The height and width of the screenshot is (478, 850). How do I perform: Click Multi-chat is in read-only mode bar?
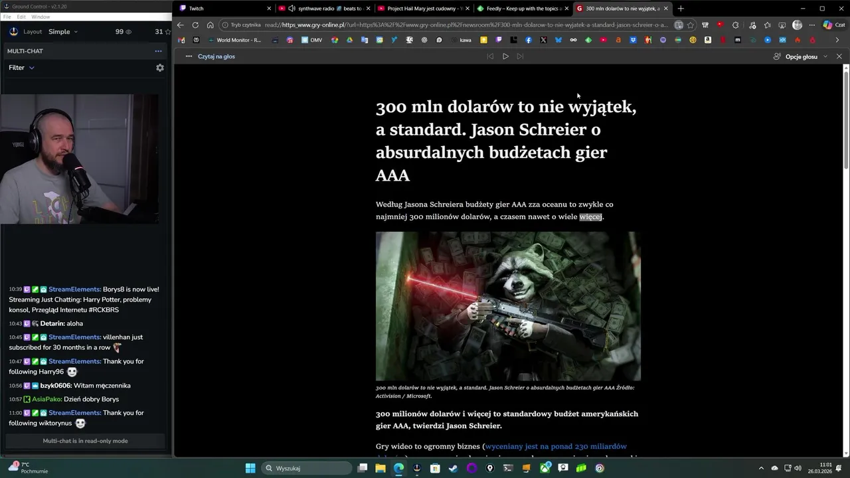[85, 441]
